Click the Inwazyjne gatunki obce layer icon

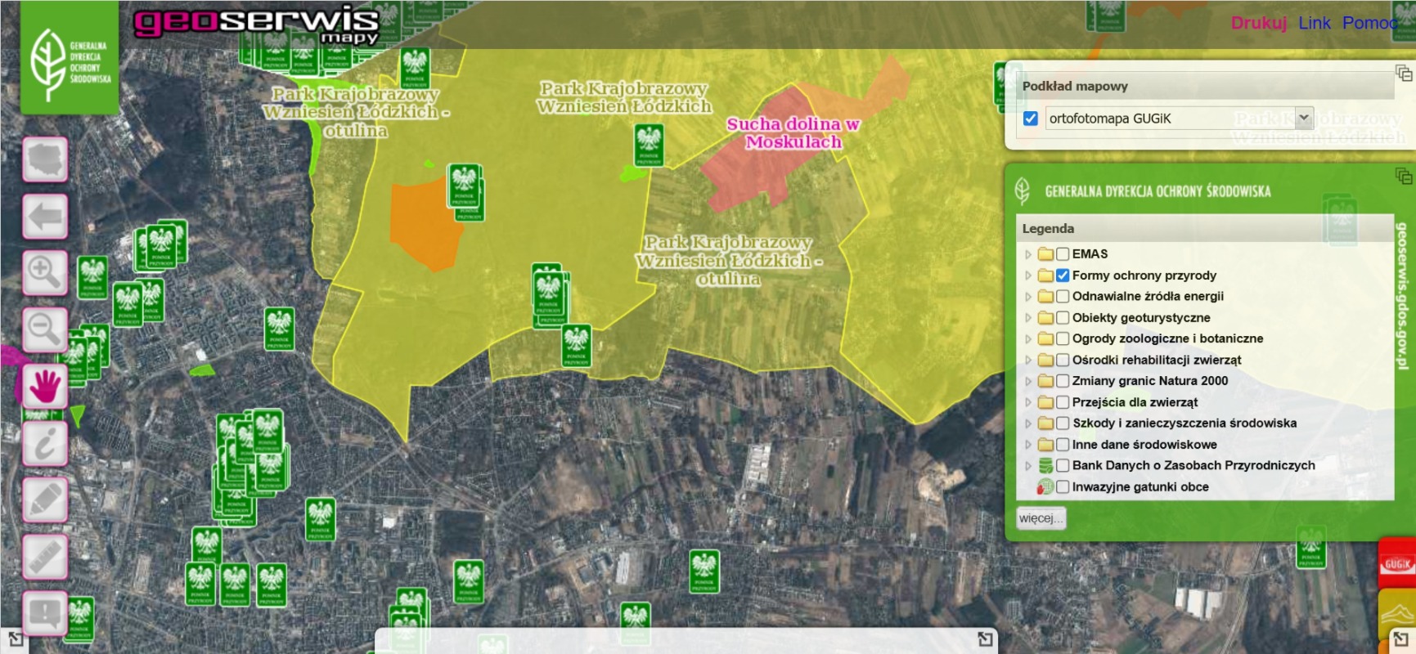1045,487
